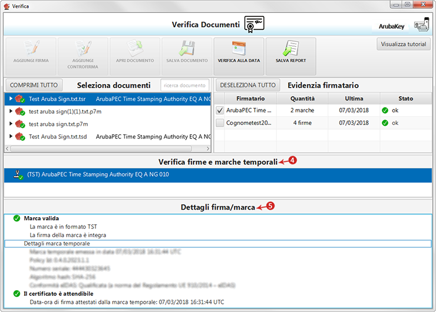436x312 pixels.
Task: Sort by Ultima column header
Action: pos(354,99)
